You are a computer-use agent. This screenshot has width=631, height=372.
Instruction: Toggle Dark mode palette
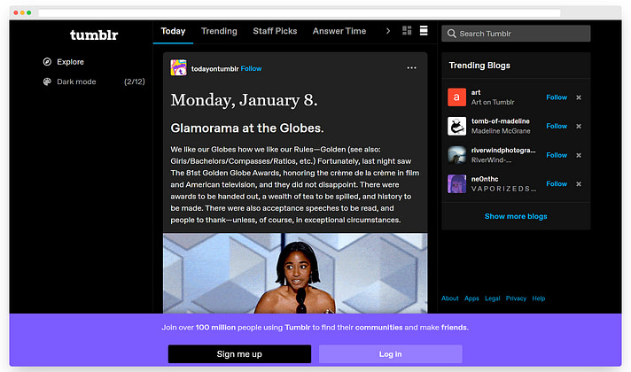click(48, 82)
